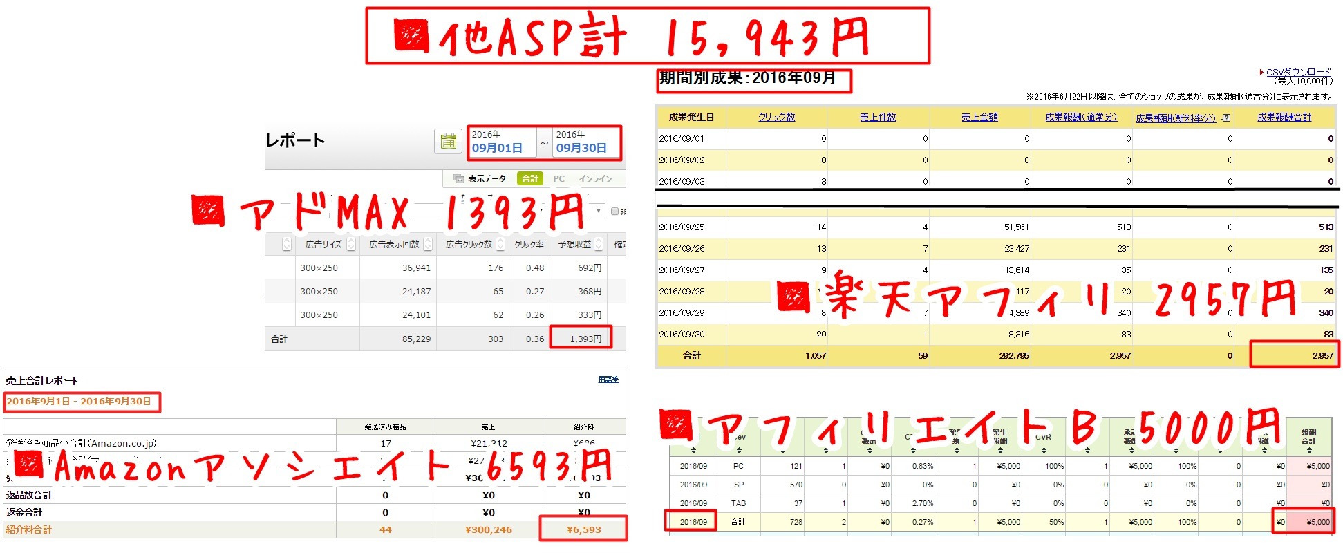Switch to the PC data tab
The image size is (1343, 553).
coord(558,178)
